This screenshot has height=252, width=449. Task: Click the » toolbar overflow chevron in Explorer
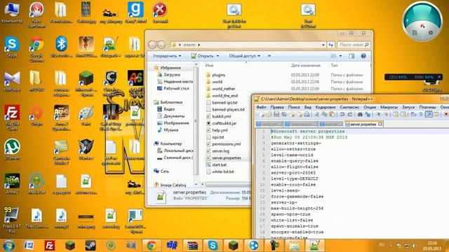point(269,56)
